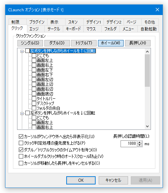Open the デザイン2 tab
The height and width of the screenshot is (193, 168).
tap(114, 22)
